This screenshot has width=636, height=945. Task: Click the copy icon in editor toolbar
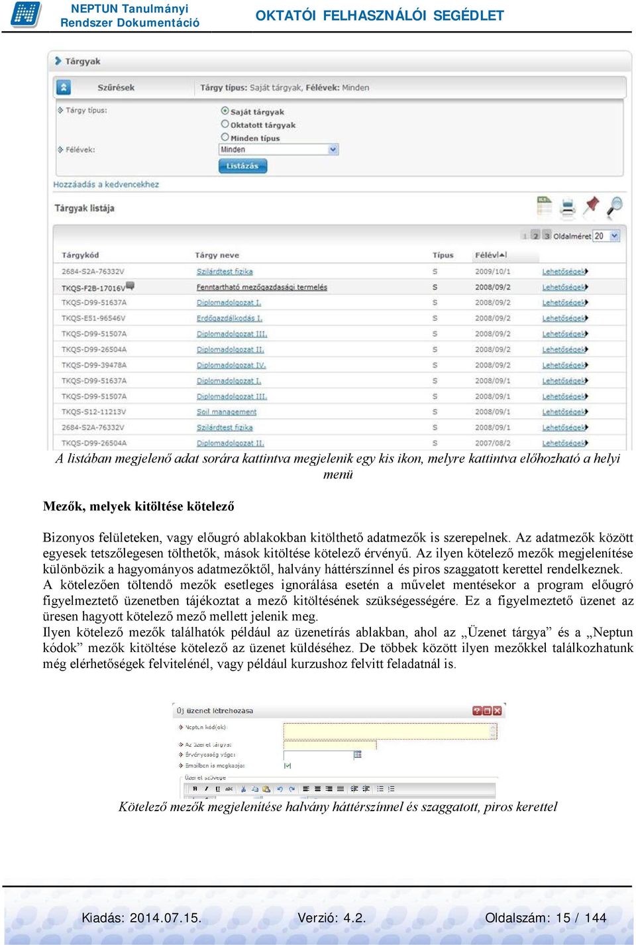pyautogui.click(x=254, y=788)
